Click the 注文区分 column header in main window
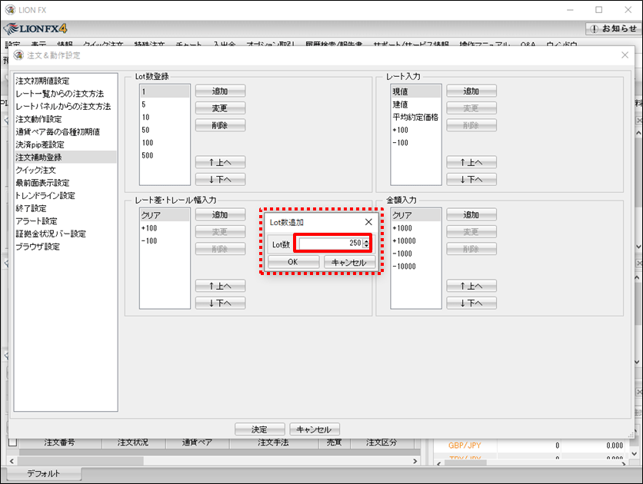The width and height of the screenshot is (643, 484). point(381,443)
